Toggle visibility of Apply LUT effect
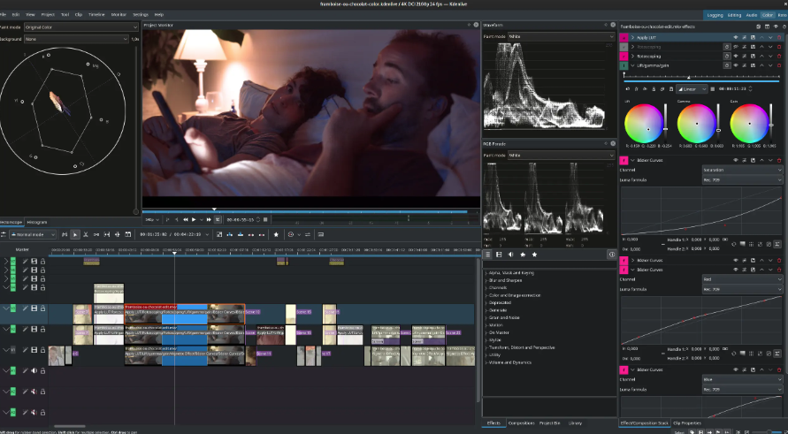The height and width of the screenshot is (434, 788). click(x=735, y=38)
